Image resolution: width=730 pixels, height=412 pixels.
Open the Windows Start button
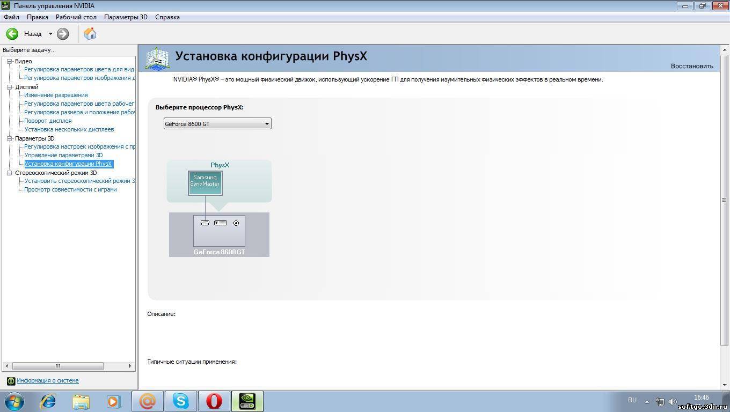click(x=13, y=401)
